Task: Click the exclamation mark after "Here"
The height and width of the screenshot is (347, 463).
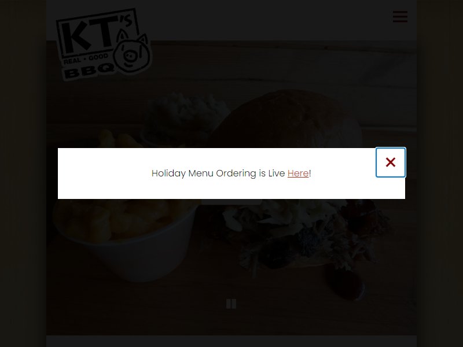Action: pyautogui.click(x=310, y=173)
